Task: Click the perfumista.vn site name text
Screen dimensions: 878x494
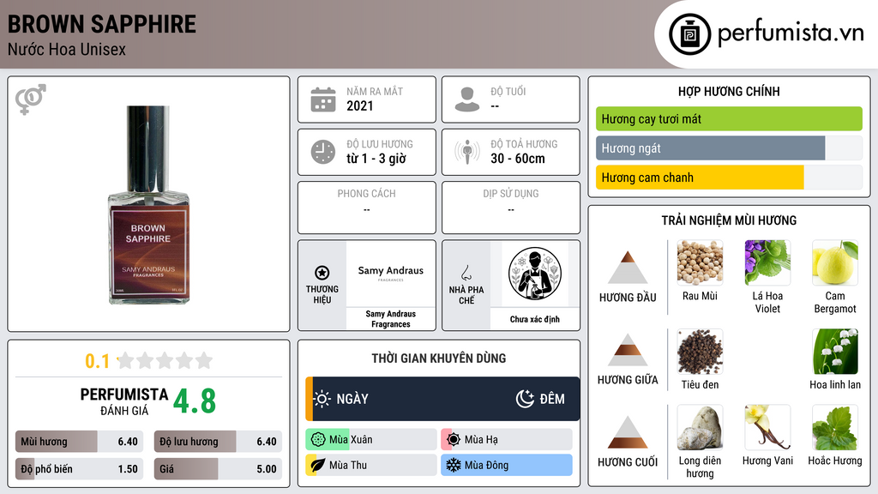Action: pos(791,33)
